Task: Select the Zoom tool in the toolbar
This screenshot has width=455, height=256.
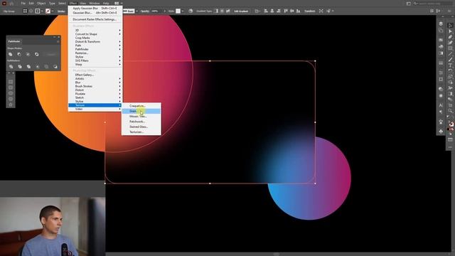Action: coord(450,111)
